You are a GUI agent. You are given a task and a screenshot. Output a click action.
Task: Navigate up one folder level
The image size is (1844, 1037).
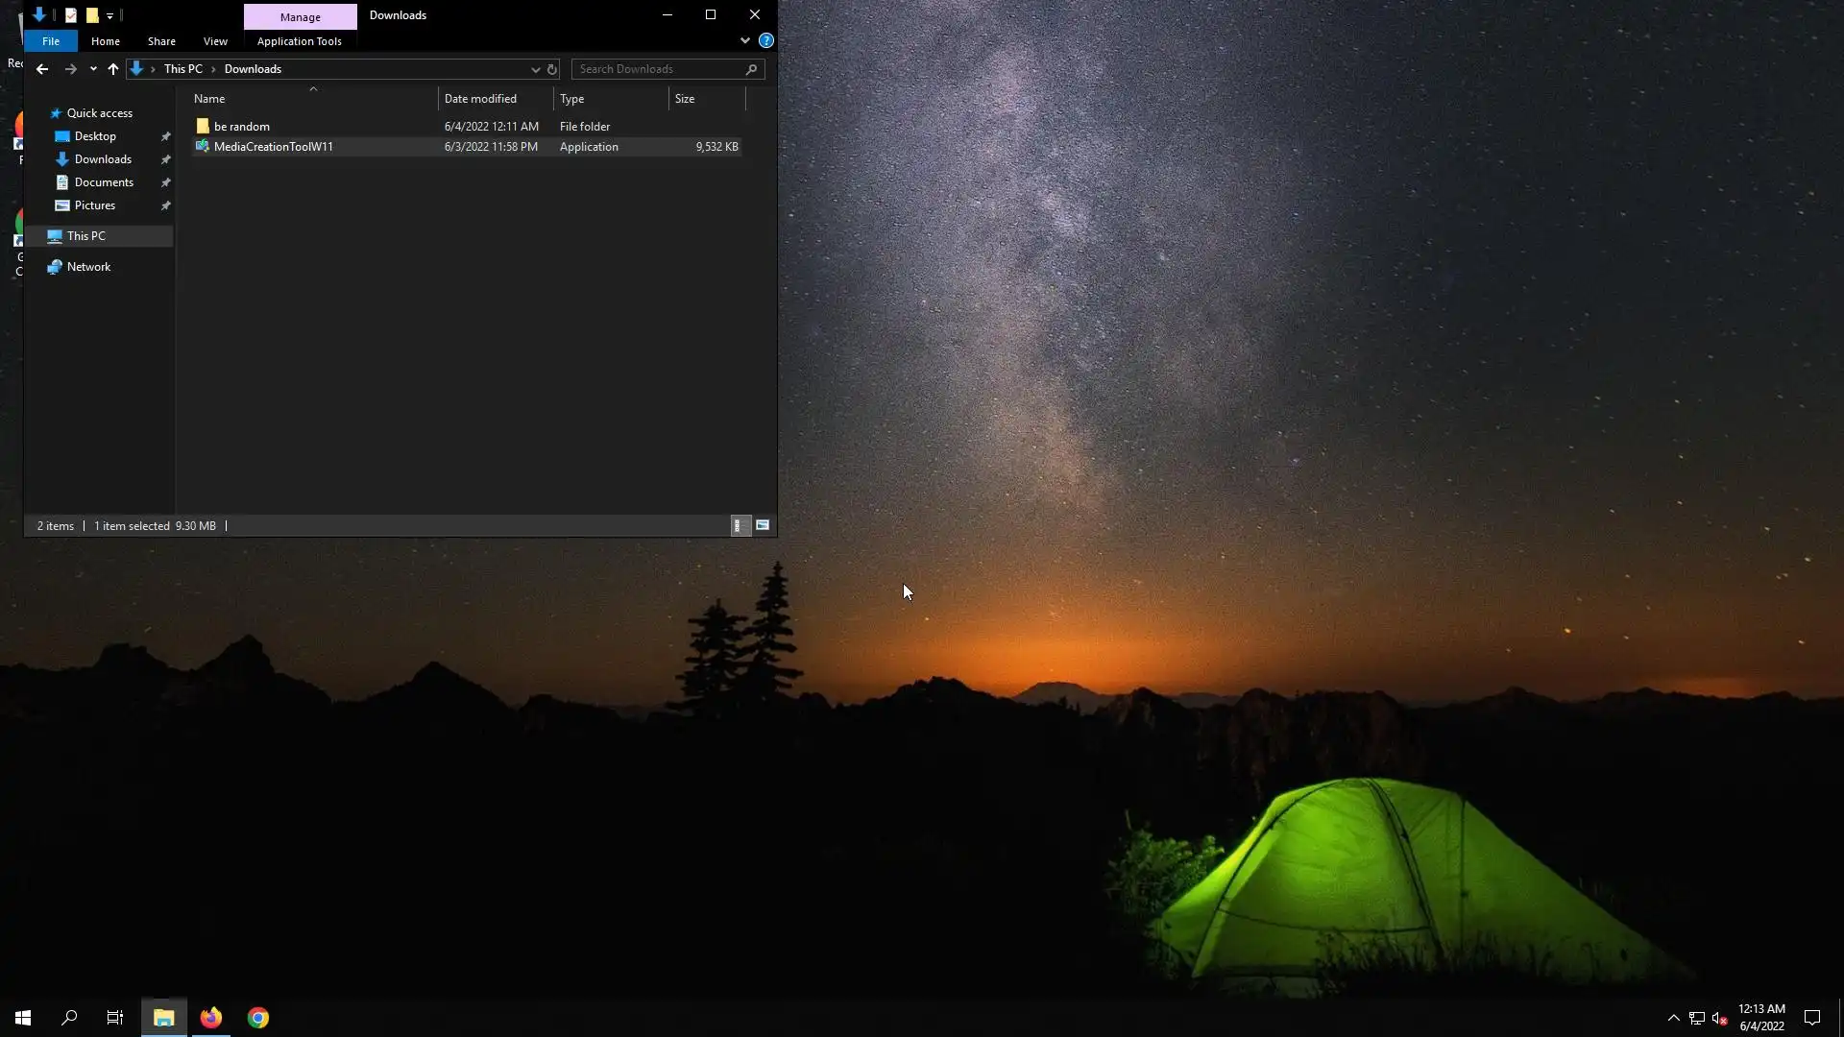(x=113, y=69)
